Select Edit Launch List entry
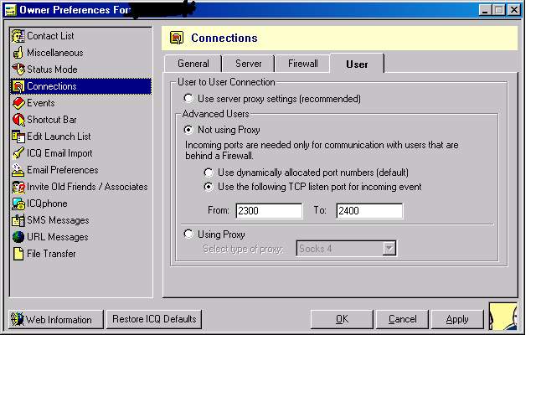 (59, 137)
